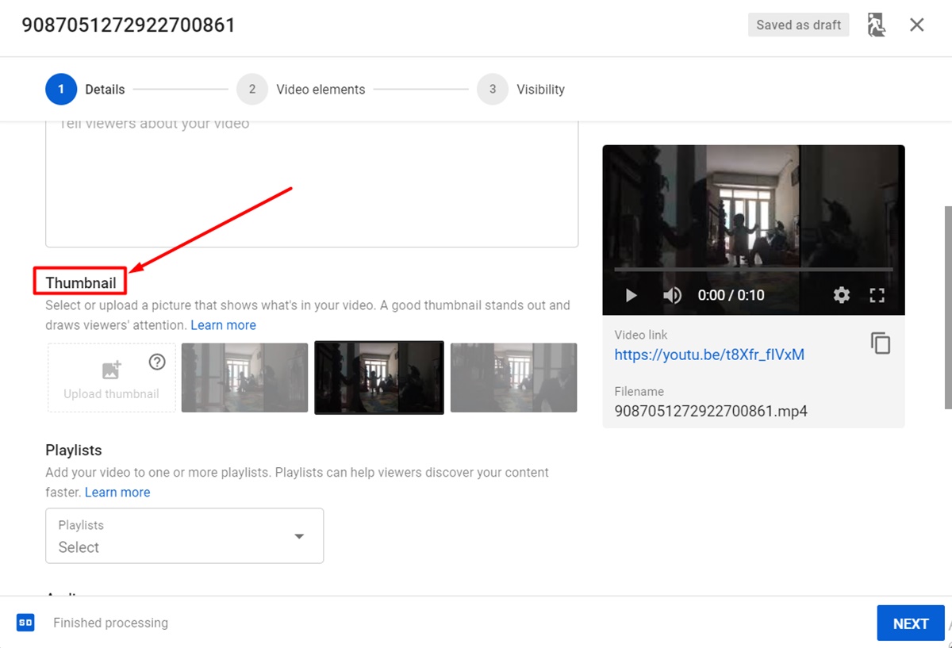This screenshot has height=648, width=952.
Task: Open the youtu.be video link
Action: (709, 355)
